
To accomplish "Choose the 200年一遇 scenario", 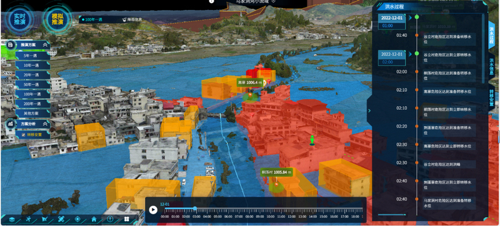I will pos(32,104).
